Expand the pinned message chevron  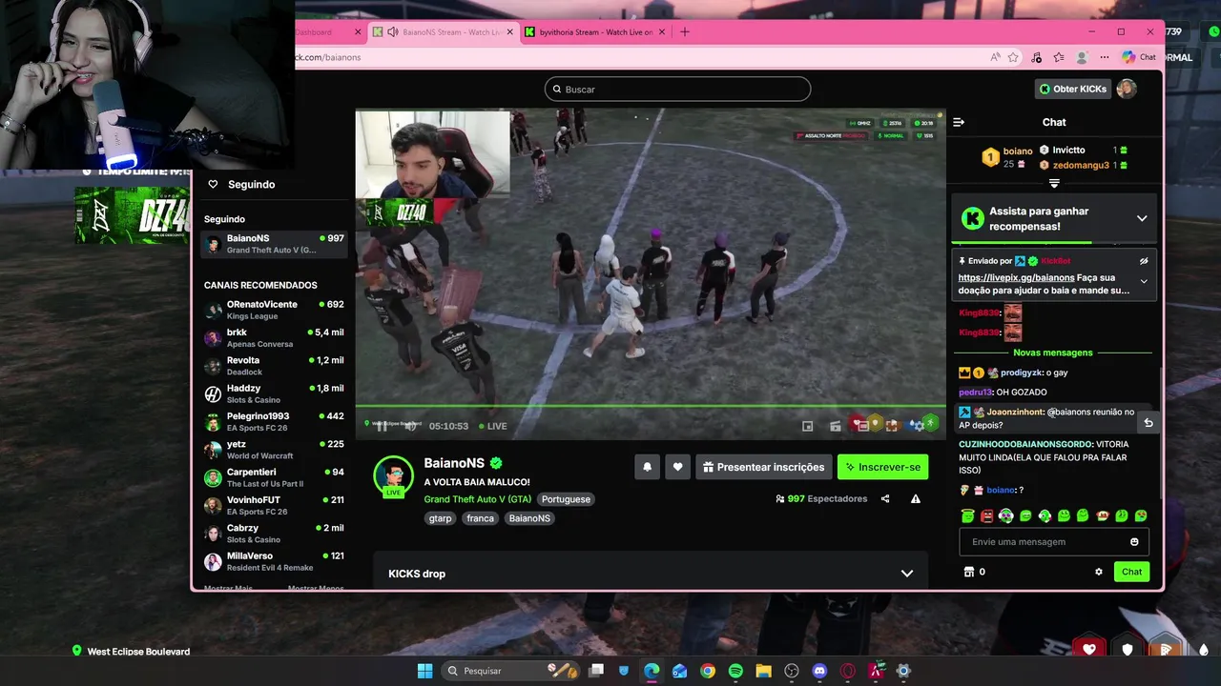pyautogui.click(x=1144, y=281)
